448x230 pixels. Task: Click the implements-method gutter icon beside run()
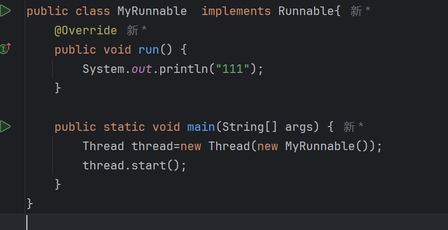click(5, 48)
